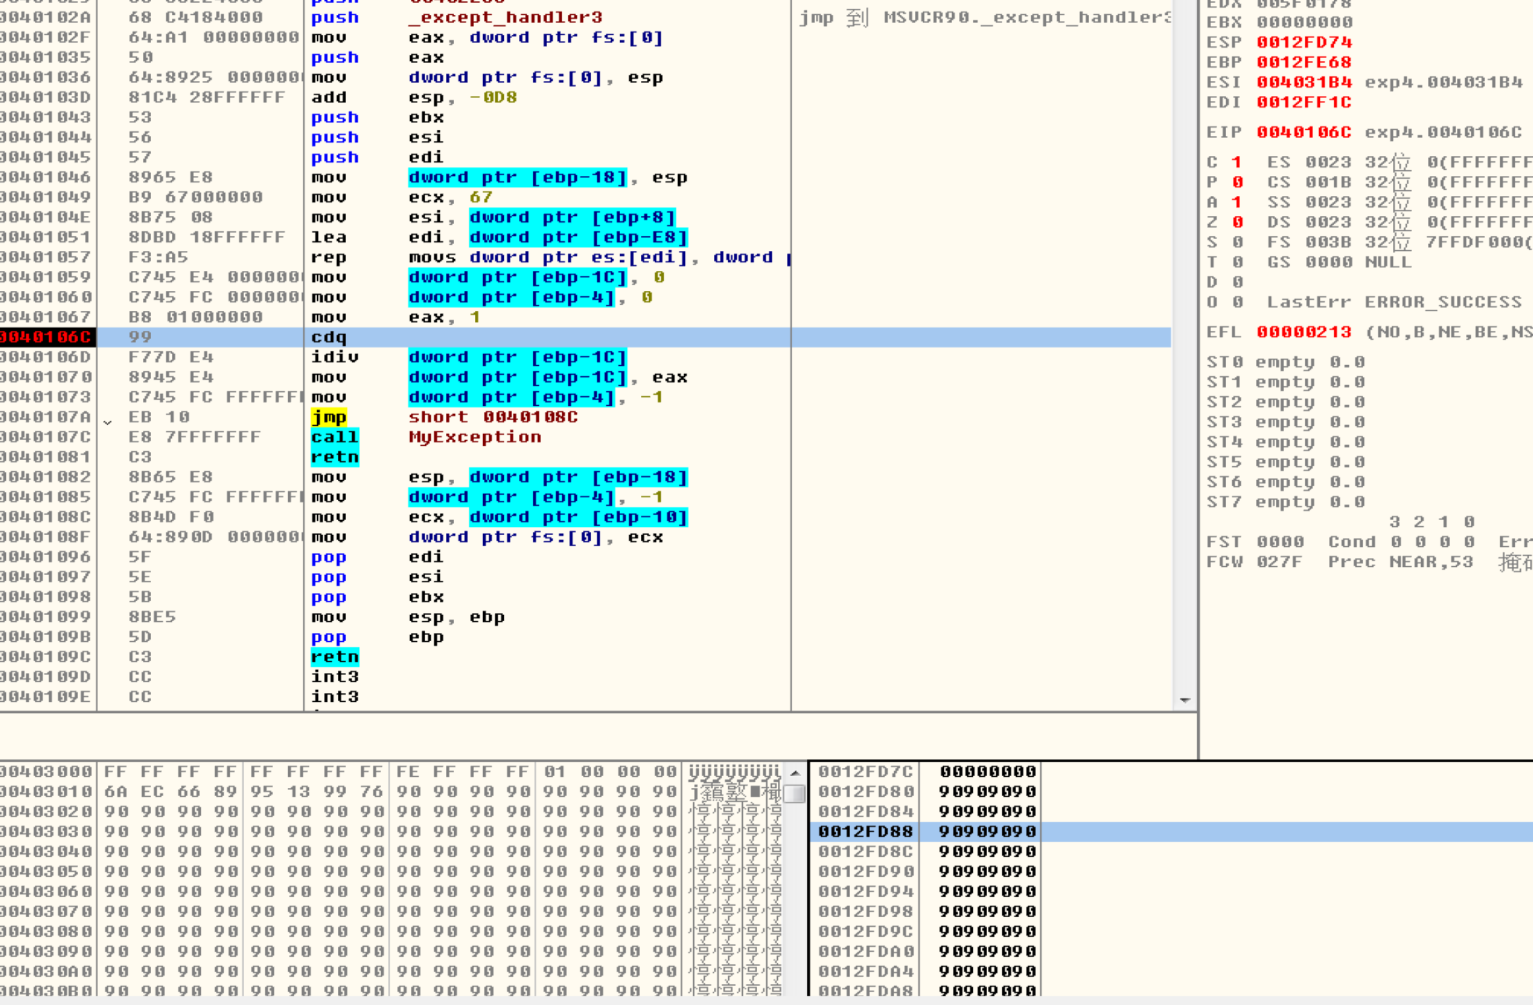1533x1005 pixels.
Task: Click the scroll down arrow of disassembly pane
Action: click(1185, 700)
